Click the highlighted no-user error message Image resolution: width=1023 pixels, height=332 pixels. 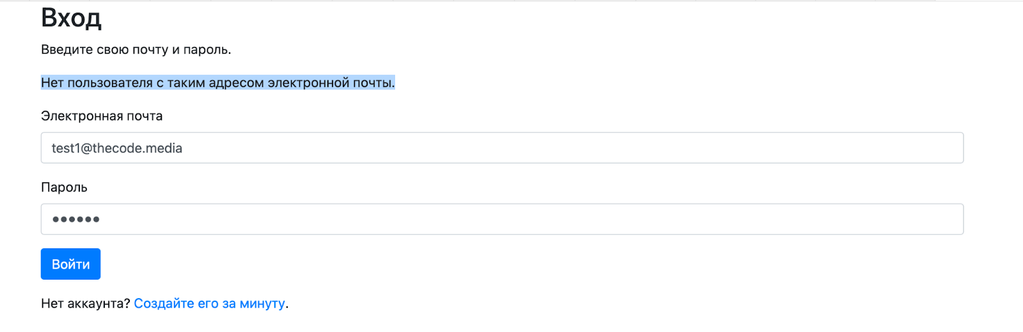click(x=217, y=83)
